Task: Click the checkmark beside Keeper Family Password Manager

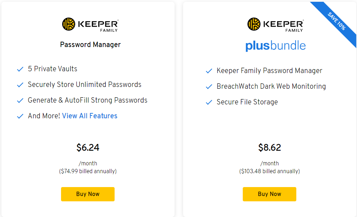Action: pos(209,71)
